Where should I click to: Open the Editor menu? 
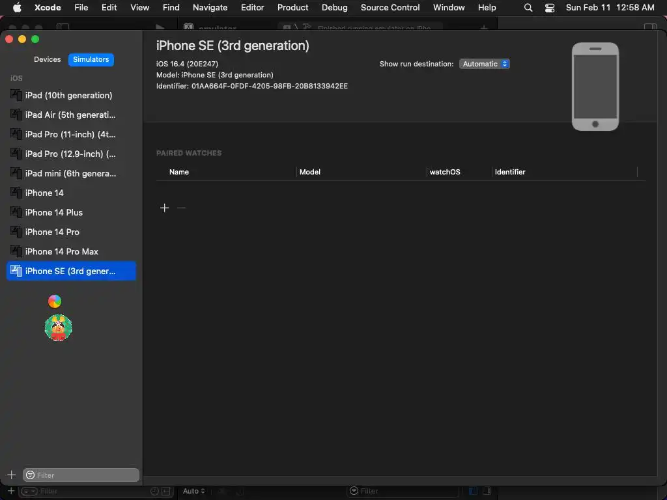(253, 8)
